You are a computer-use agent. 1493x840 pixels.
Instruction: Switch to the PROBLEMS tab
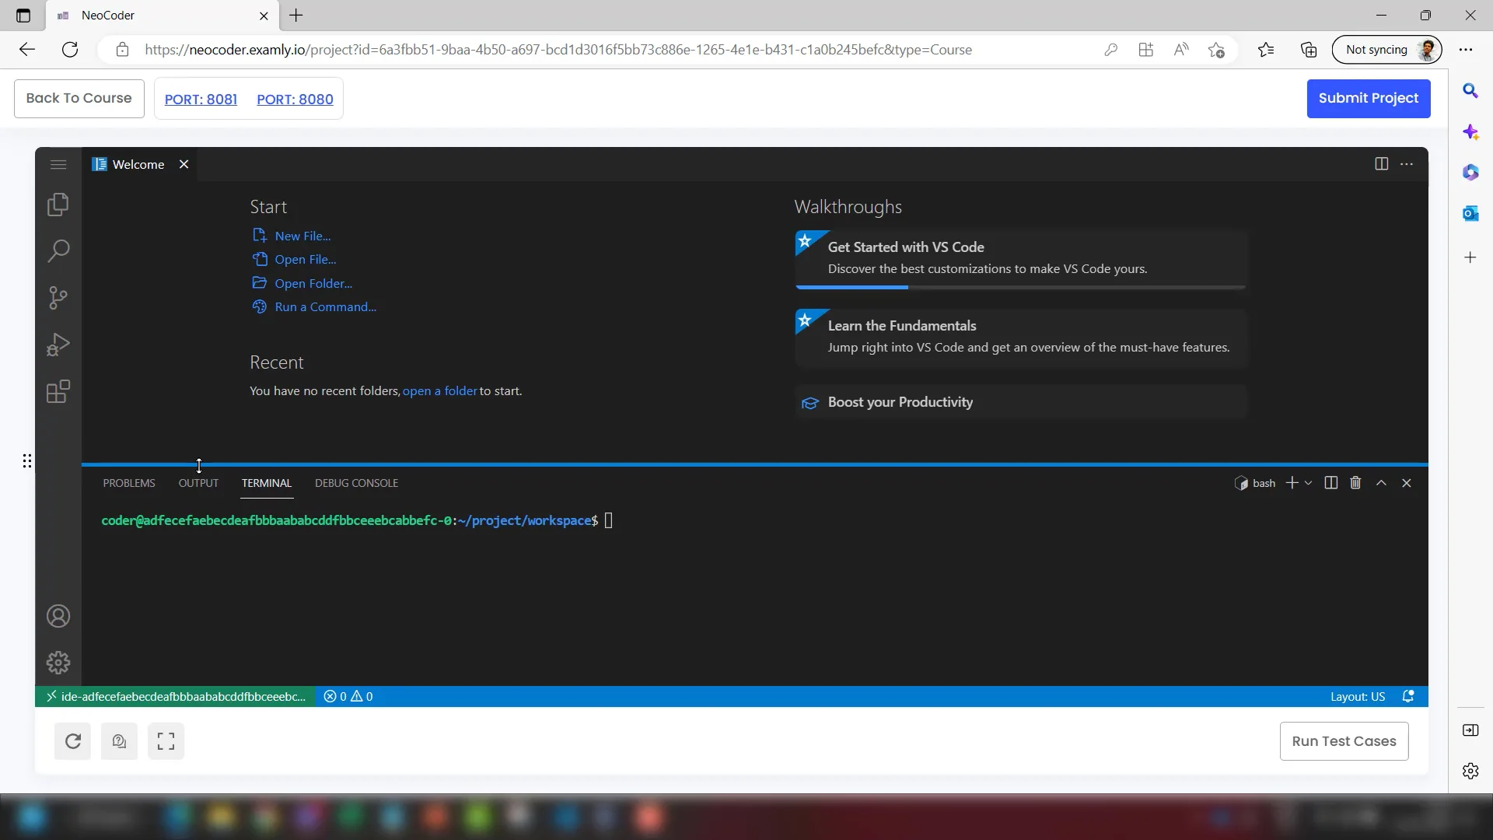[129, 482]
